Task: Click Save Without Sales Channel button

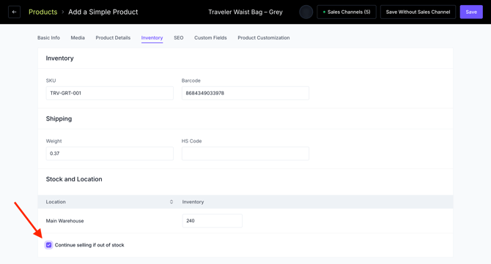Action: pyautogui.click(x=418, y=12)
